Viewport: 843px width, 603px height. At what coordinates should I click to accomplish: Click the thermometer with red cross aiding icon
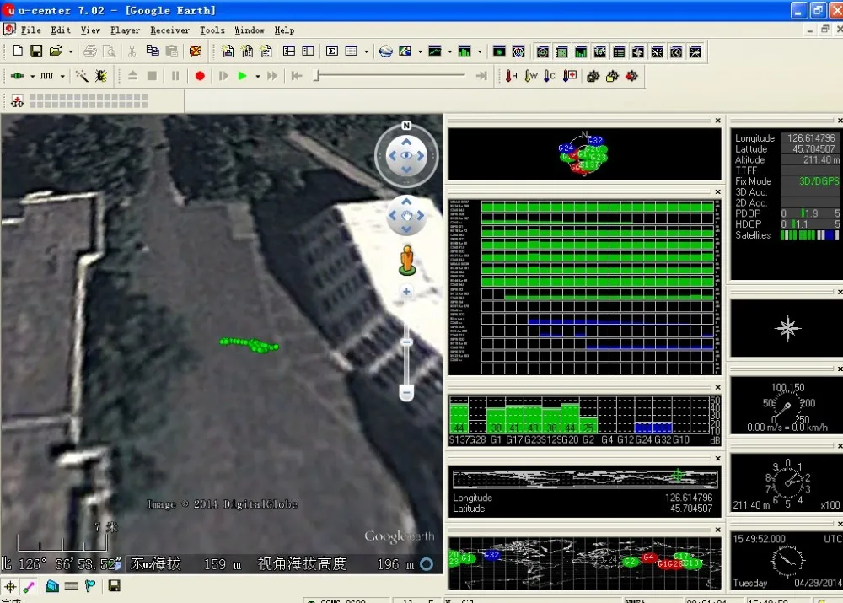point(569,76)
